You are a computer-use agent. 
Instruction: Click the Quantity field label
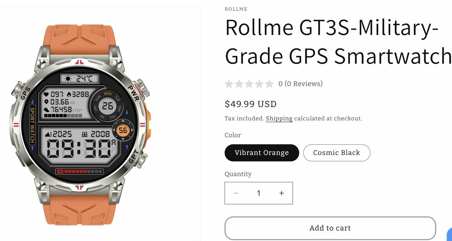pos(238,174)
